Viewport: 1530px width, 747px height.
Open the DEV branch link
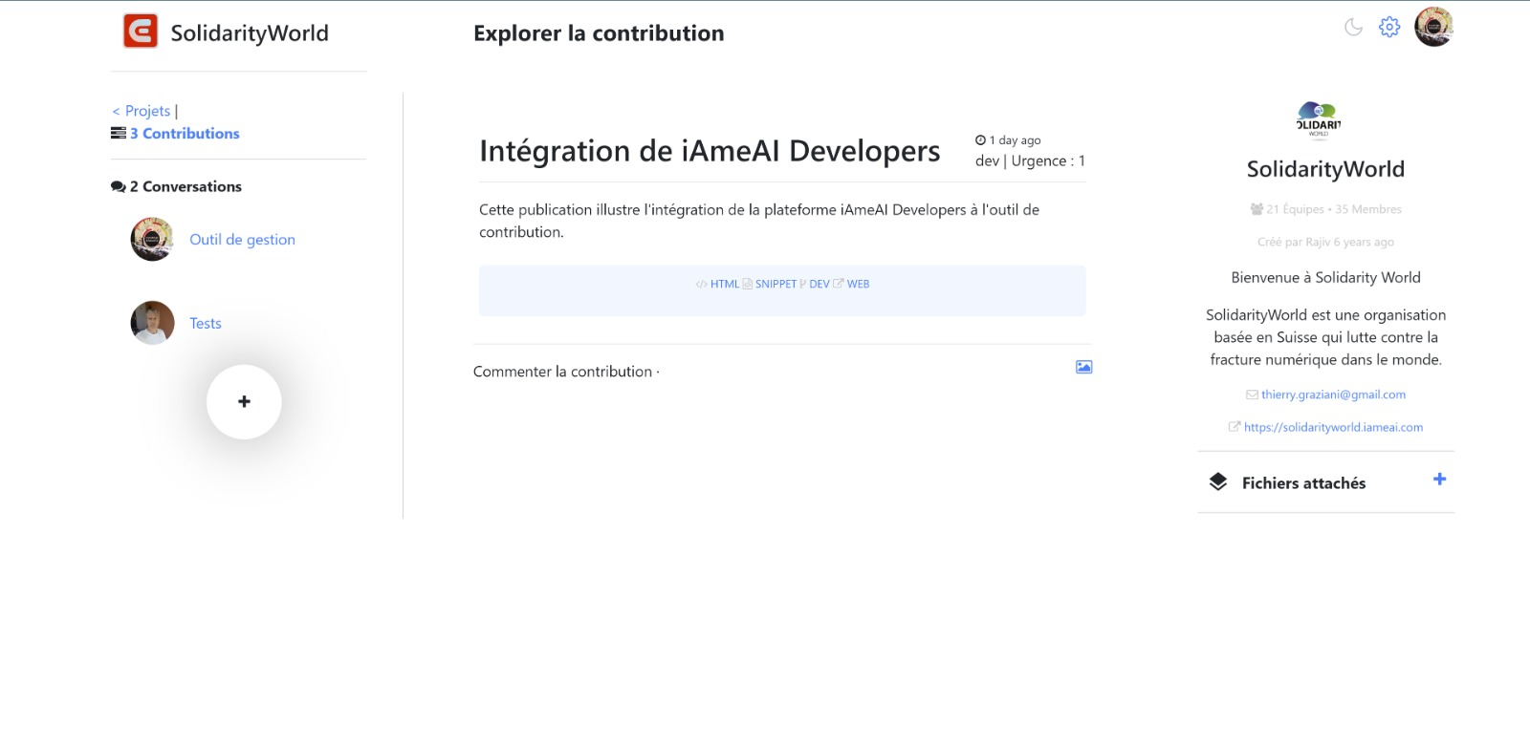point(820,284)
